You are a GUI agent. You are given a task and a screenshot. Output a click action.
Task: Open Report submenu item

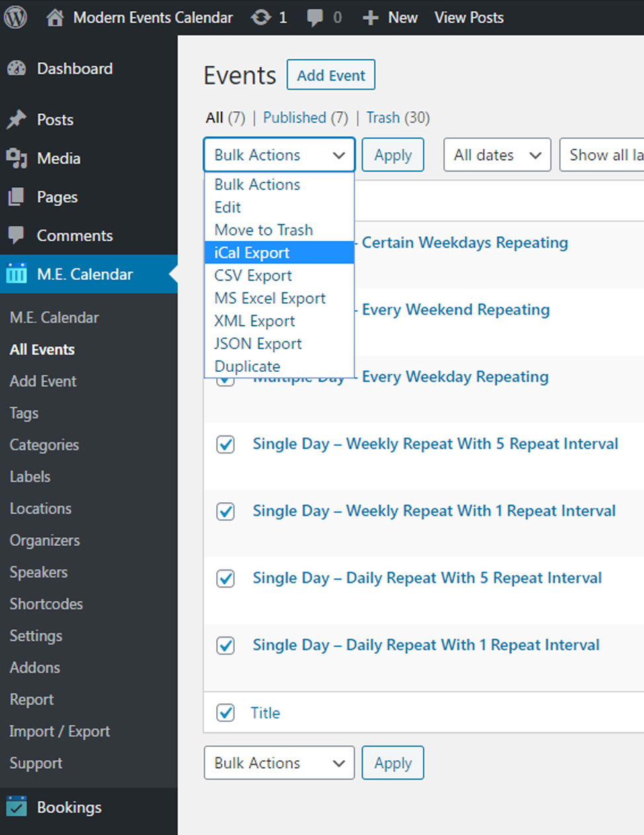(32, 699)
